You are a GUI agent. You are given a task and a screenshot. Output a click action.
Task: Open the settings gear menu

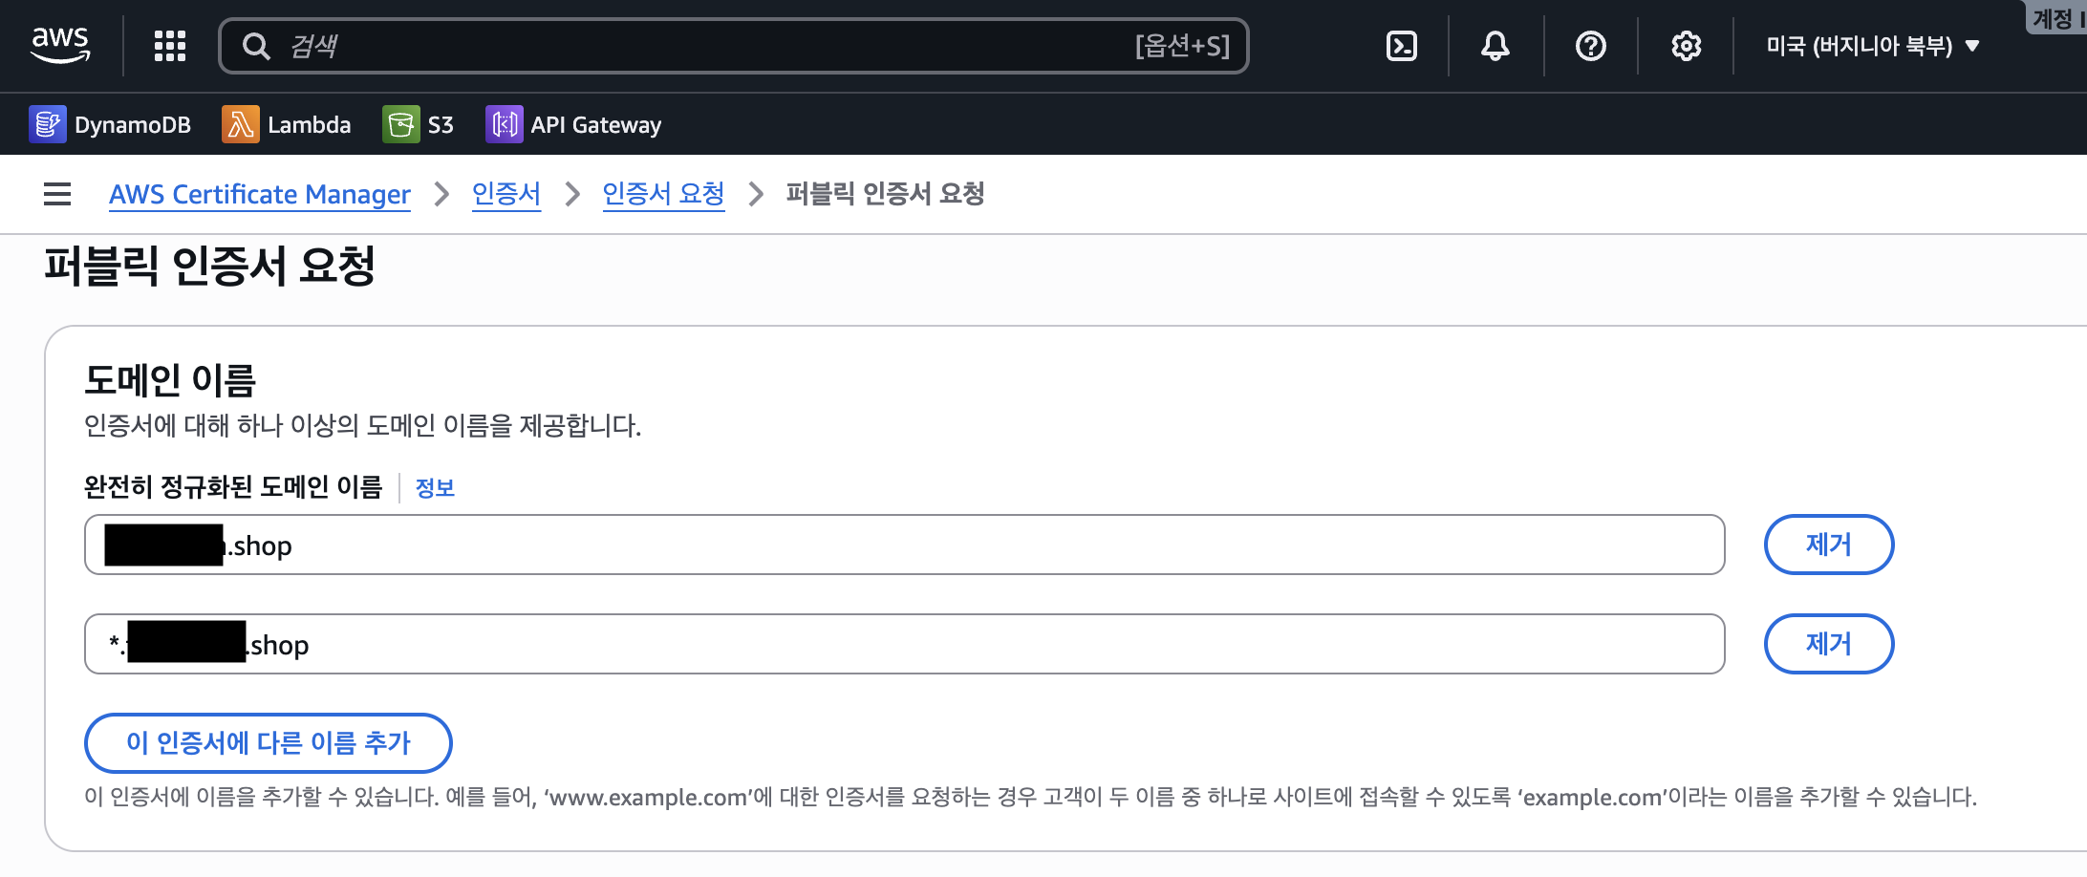[x=1686, y=45]
